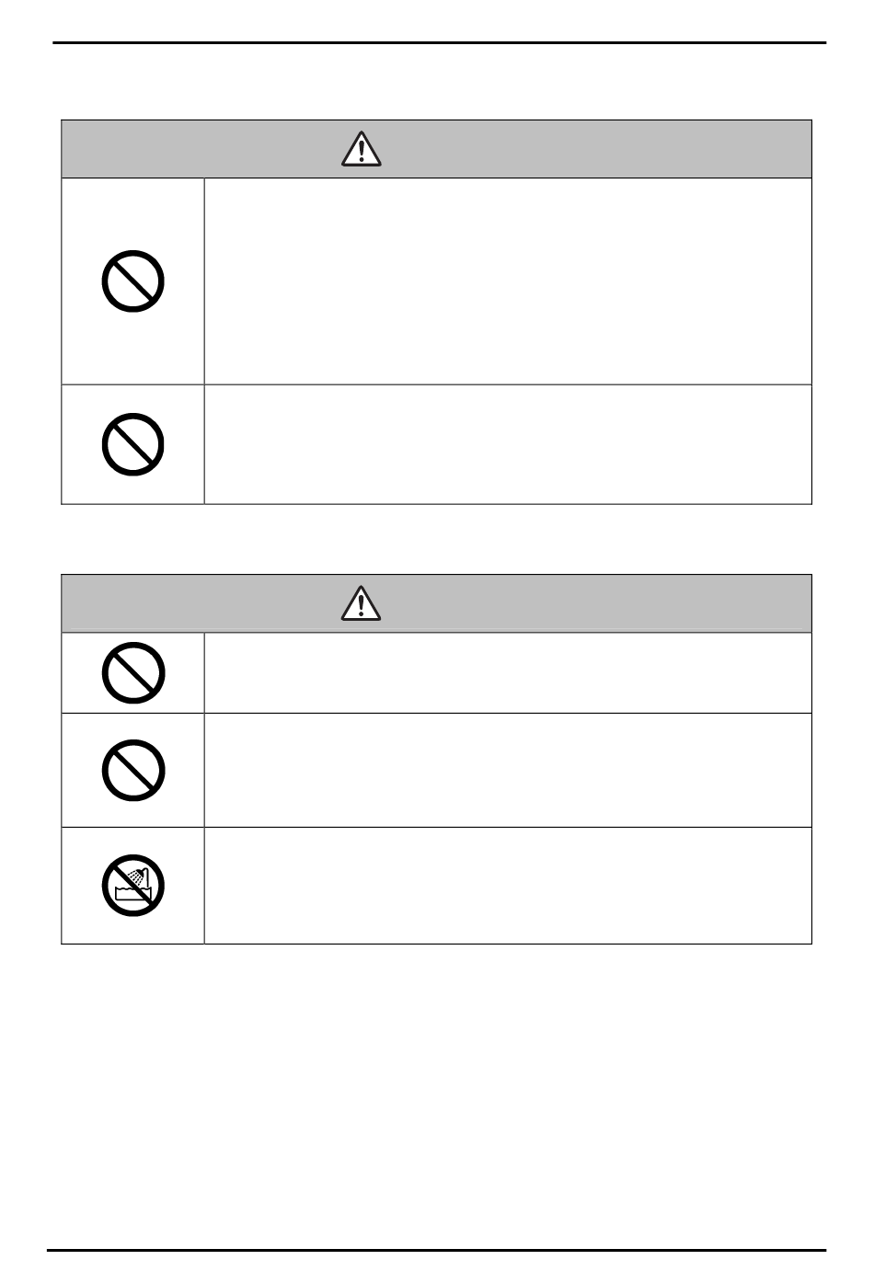Click the empty text cell beside the no-shower icon
The image size is (874, 1283).
[x=508, y=886]
